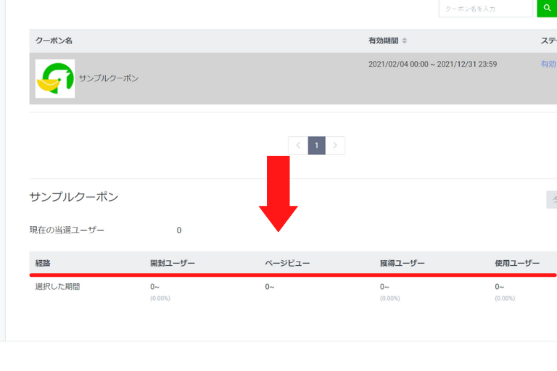557x371 pixels.
Task: Click the クーポン名 column header
Action: tap(54, 41)
